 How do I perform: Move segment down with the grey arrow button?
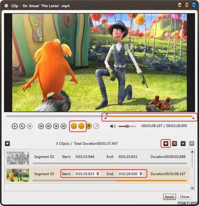(x=192, y=144)
